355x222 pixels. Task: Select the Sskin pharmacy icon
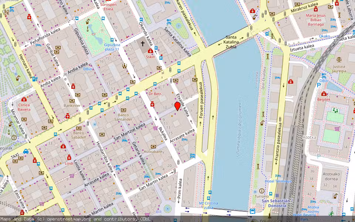(x=150, y=51)
